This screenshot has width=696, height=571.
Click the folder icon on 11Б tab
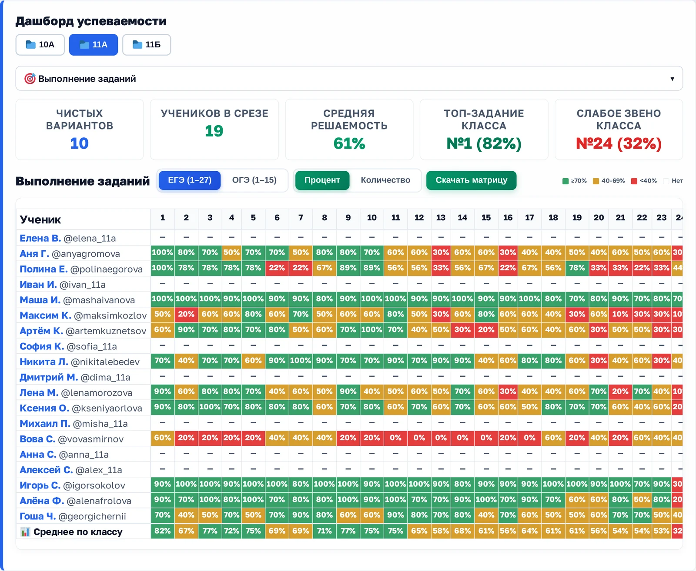[x=137, y=44]
